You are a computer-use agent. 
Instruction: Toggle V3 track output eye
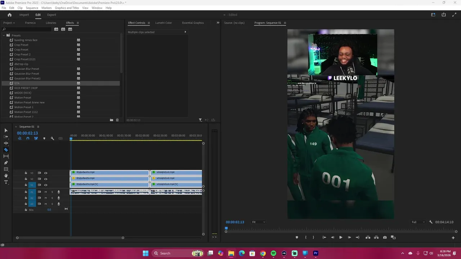(x=45, y=173)
